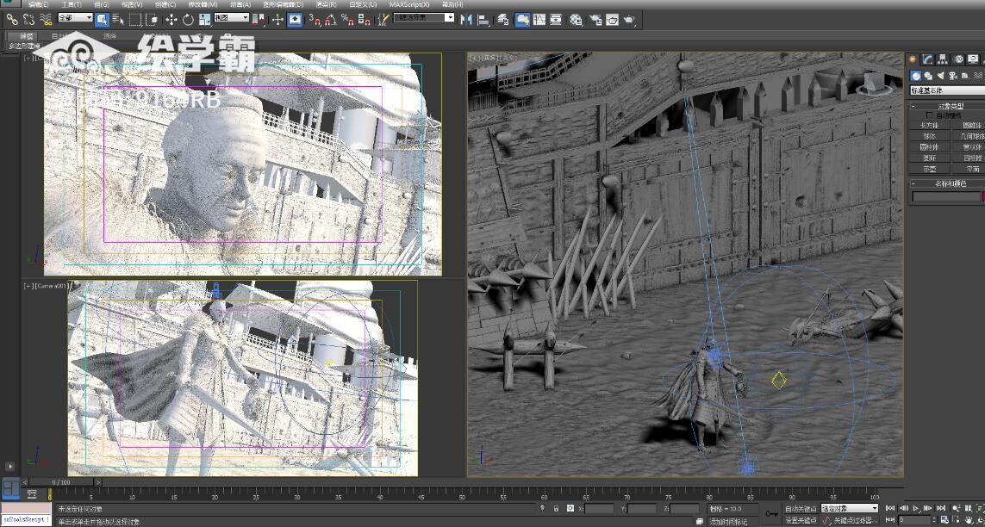Play the animation
This screenshot has height=527, width=985.
[x=917, y=507]
